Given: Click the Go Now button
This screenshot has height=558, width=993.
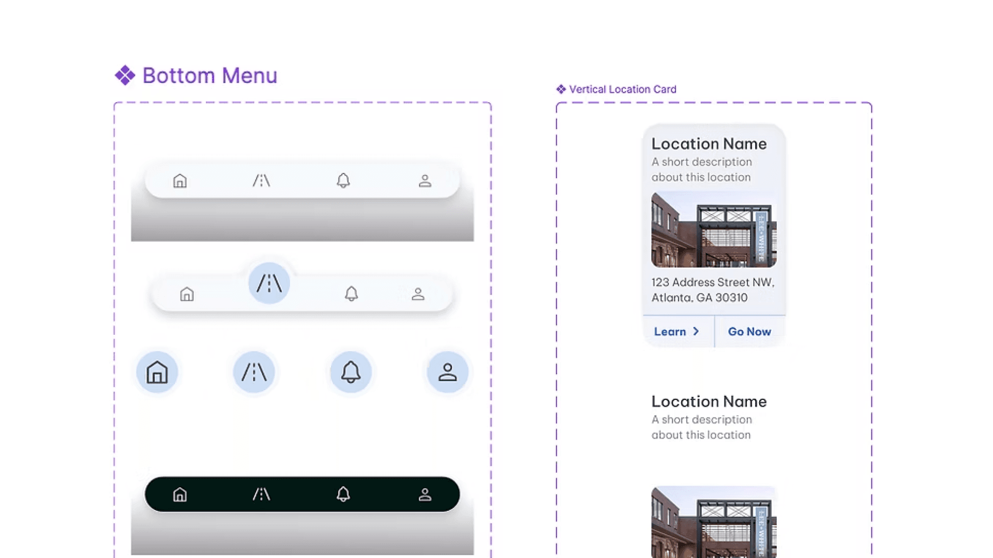Looking at the screenshot, I should [x=749, y=332].
